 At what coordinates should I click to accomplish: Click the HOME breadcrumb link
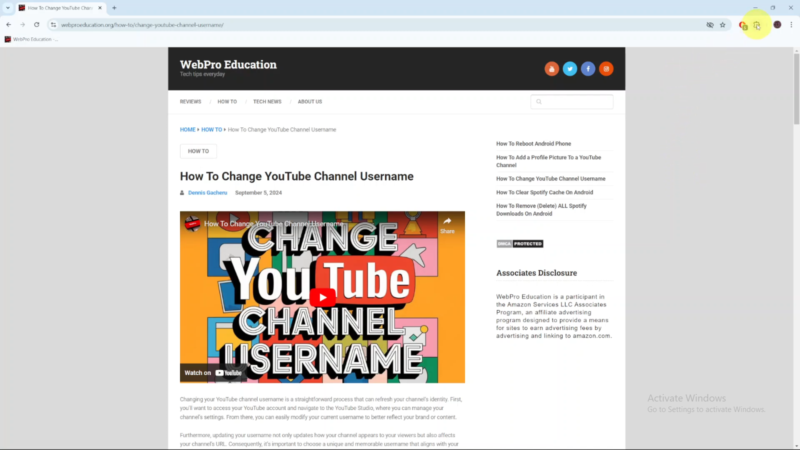coord(187,129)
